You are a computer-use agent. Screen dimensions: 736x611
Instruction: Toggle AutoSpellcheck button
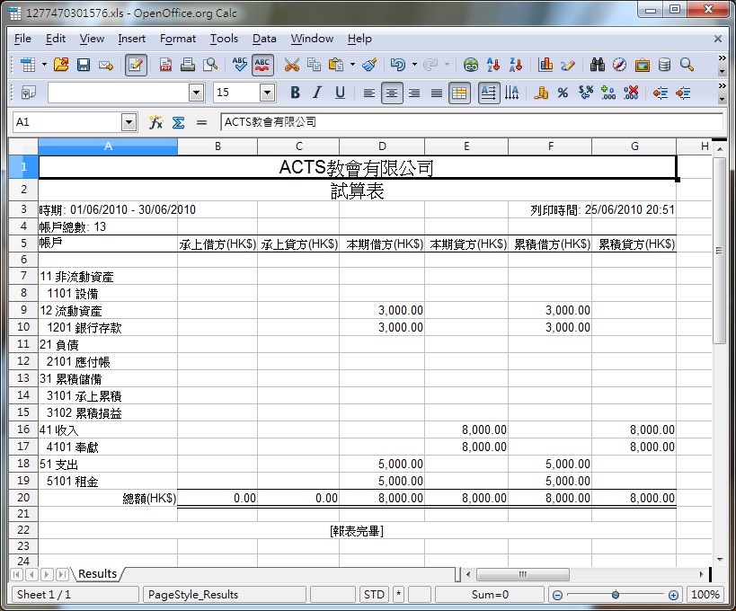pyautogui.click(x=262, y=65)
